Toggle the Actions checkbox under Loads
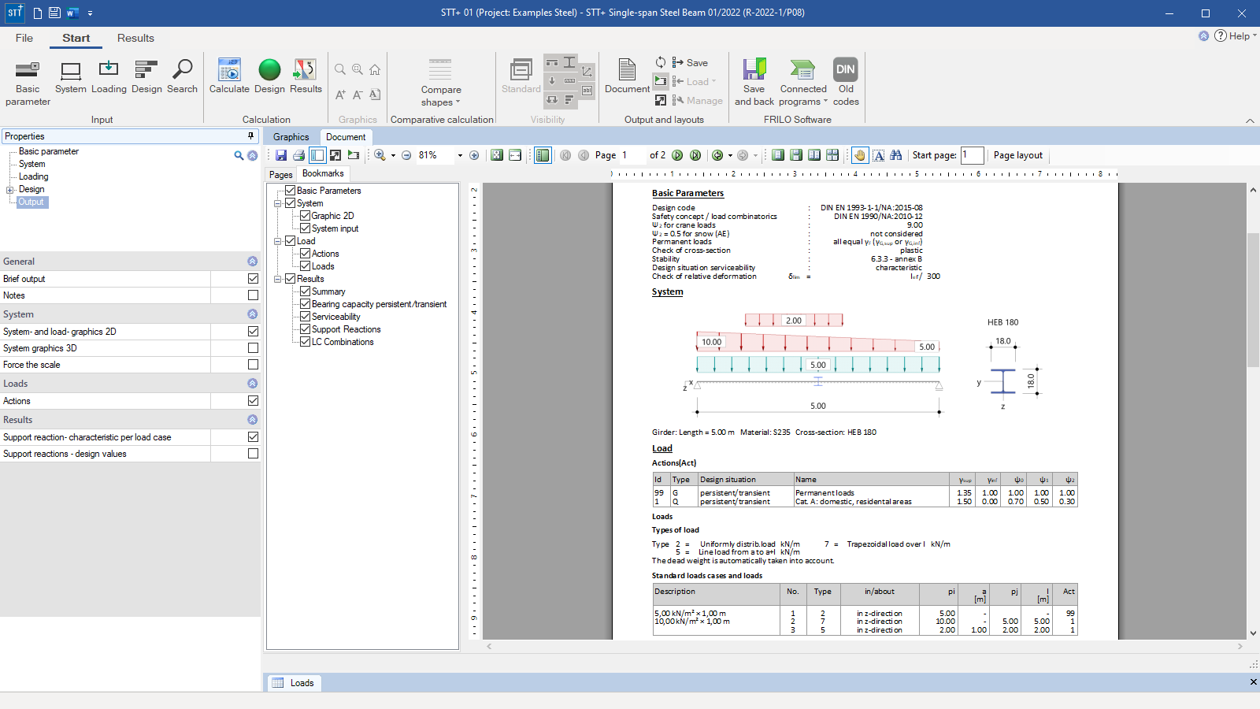Screen dimensions: 1260x709 pyautogui.click(x=253, y=400)
